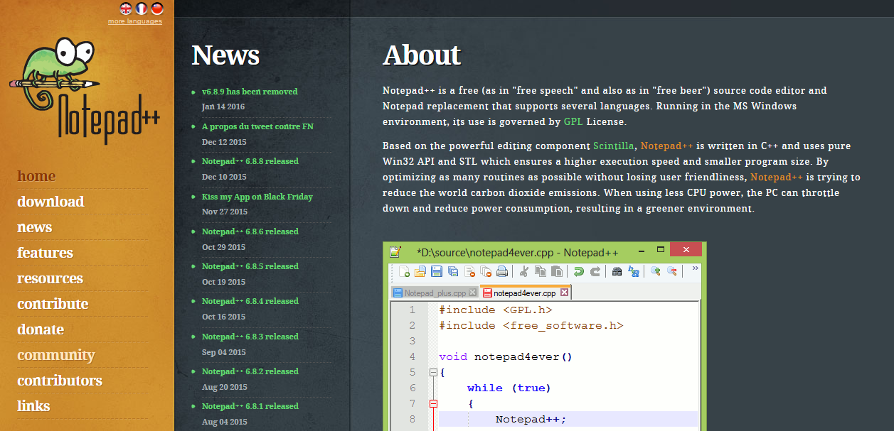The height and width of the screenshot is (431, 894).
Task: Click Find binoculars icon in Notepad++ screenshot
Action: click(617, 271)
